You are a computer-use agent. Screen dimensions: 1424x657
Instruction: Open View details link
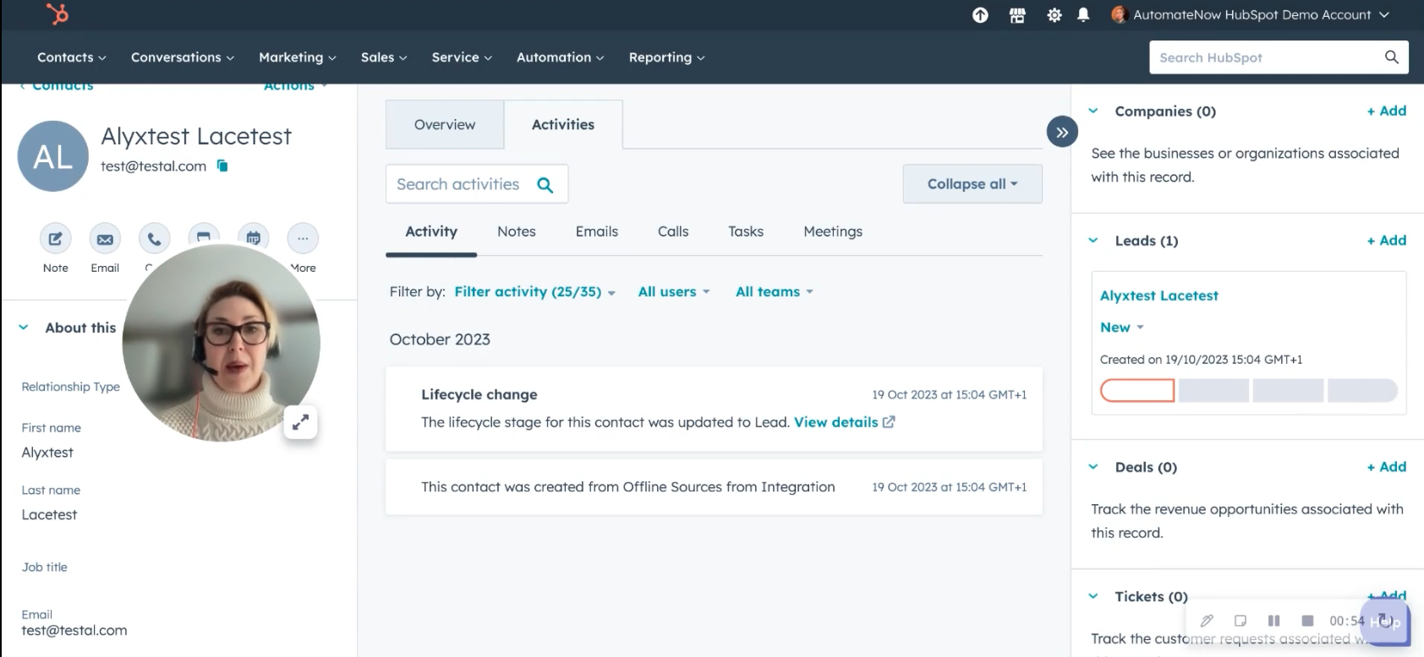[835, 422]
